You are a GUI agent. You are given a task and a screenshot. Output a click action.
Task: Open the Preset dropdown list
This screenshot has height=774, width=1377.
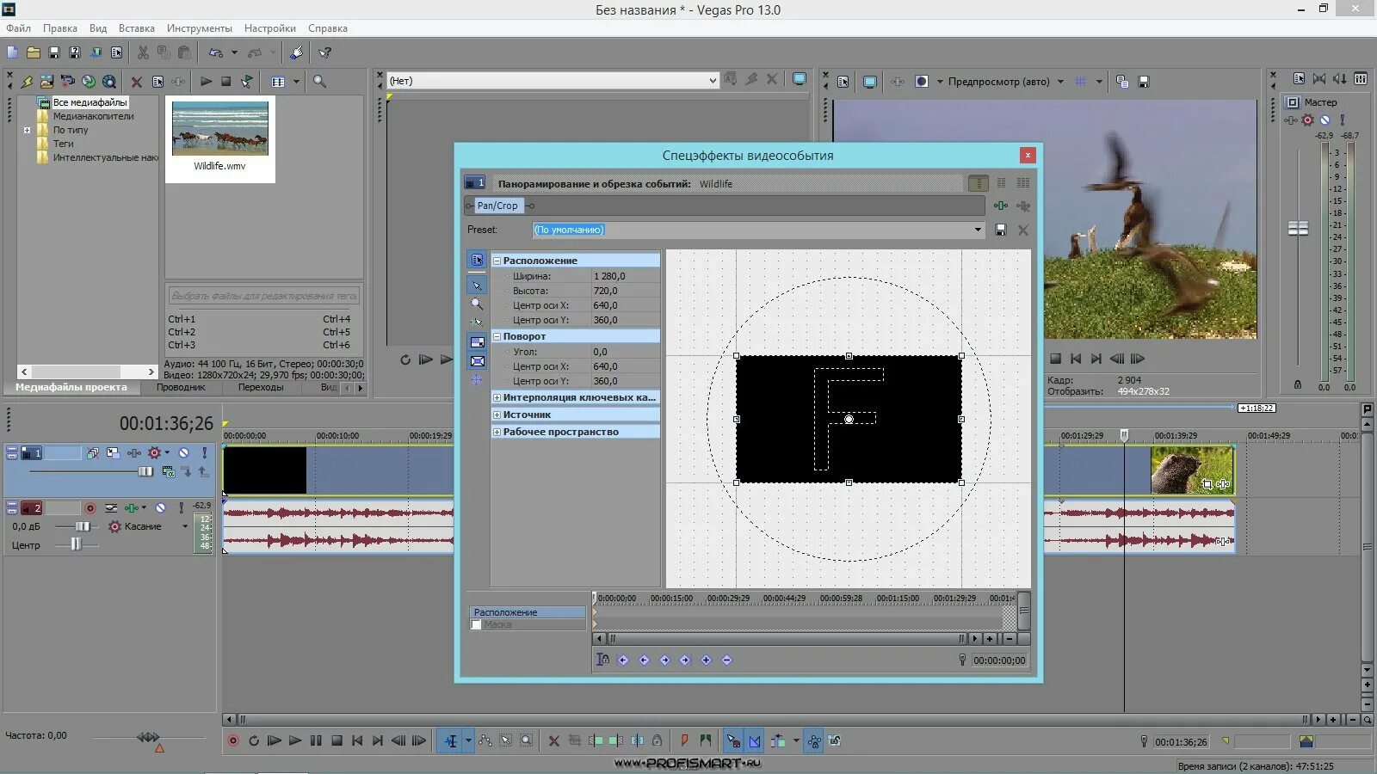978,230
